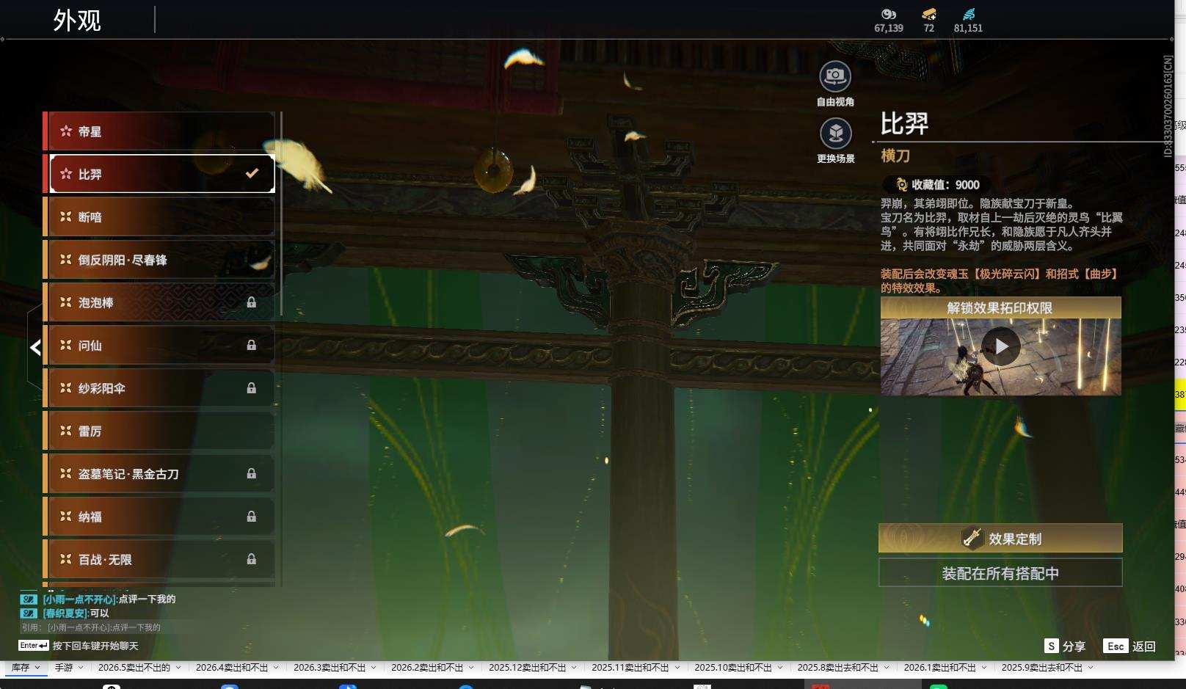Viewport: 1186px width, 689px height.
Task: Click the rarity icon beside 断暗
Action: 66,216
